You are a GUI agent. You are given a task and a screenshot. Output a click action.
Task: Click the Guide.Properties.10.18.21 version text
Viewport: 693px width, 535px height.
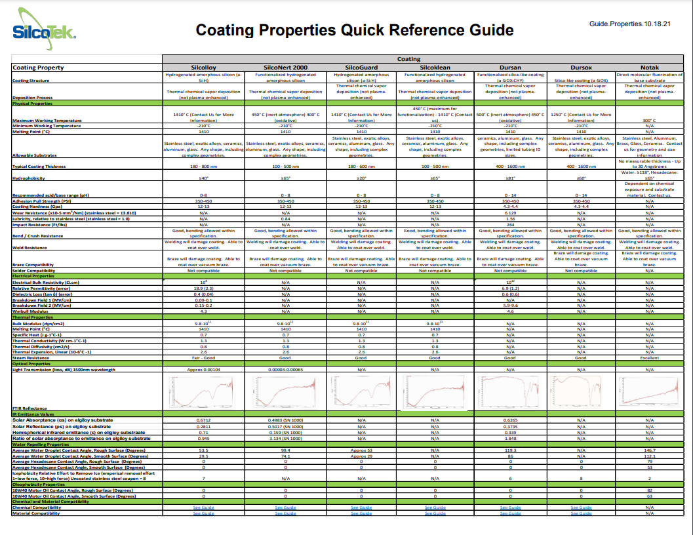point(630,24)
